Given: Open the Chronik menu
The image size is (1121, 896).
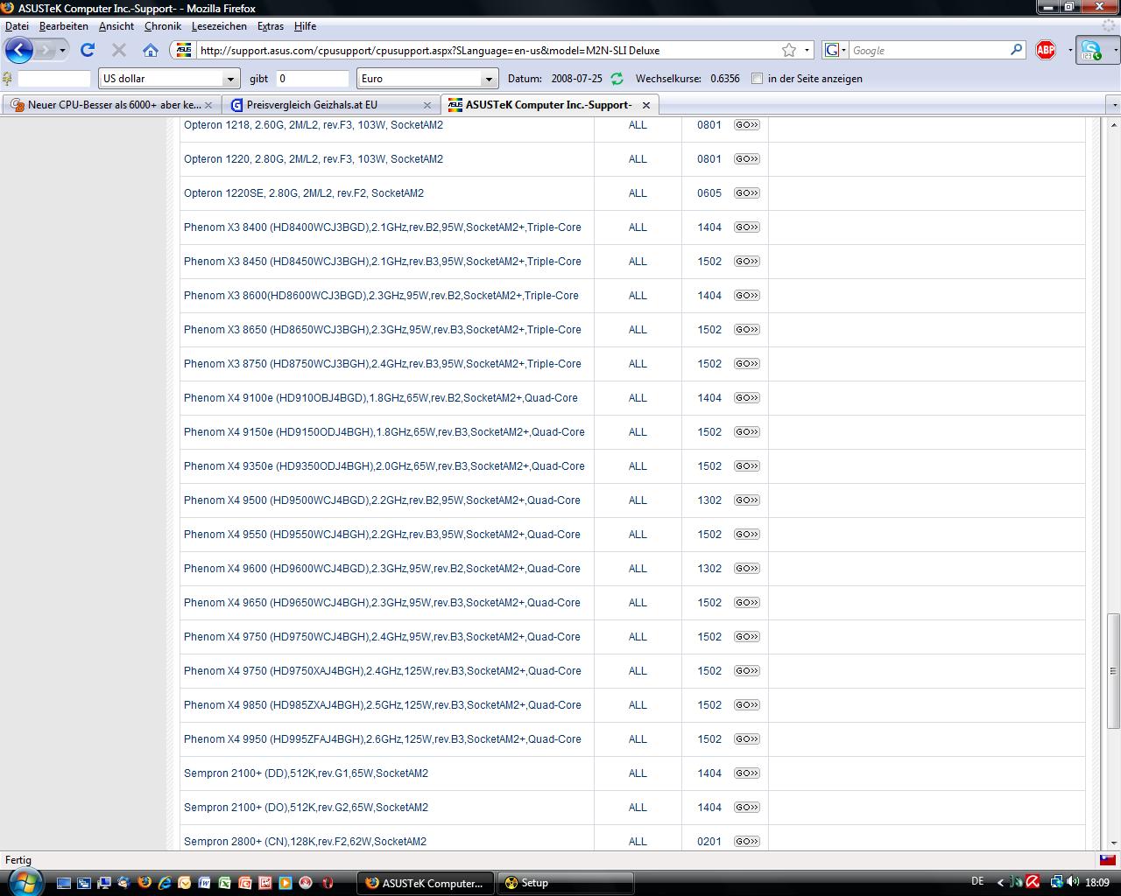Looking at the screenshot, I should [x=163, y=26].
